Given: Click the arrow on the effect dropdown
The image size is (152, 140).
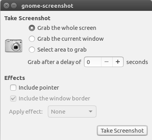Looking at the screenshot, I should coord(91,111).
